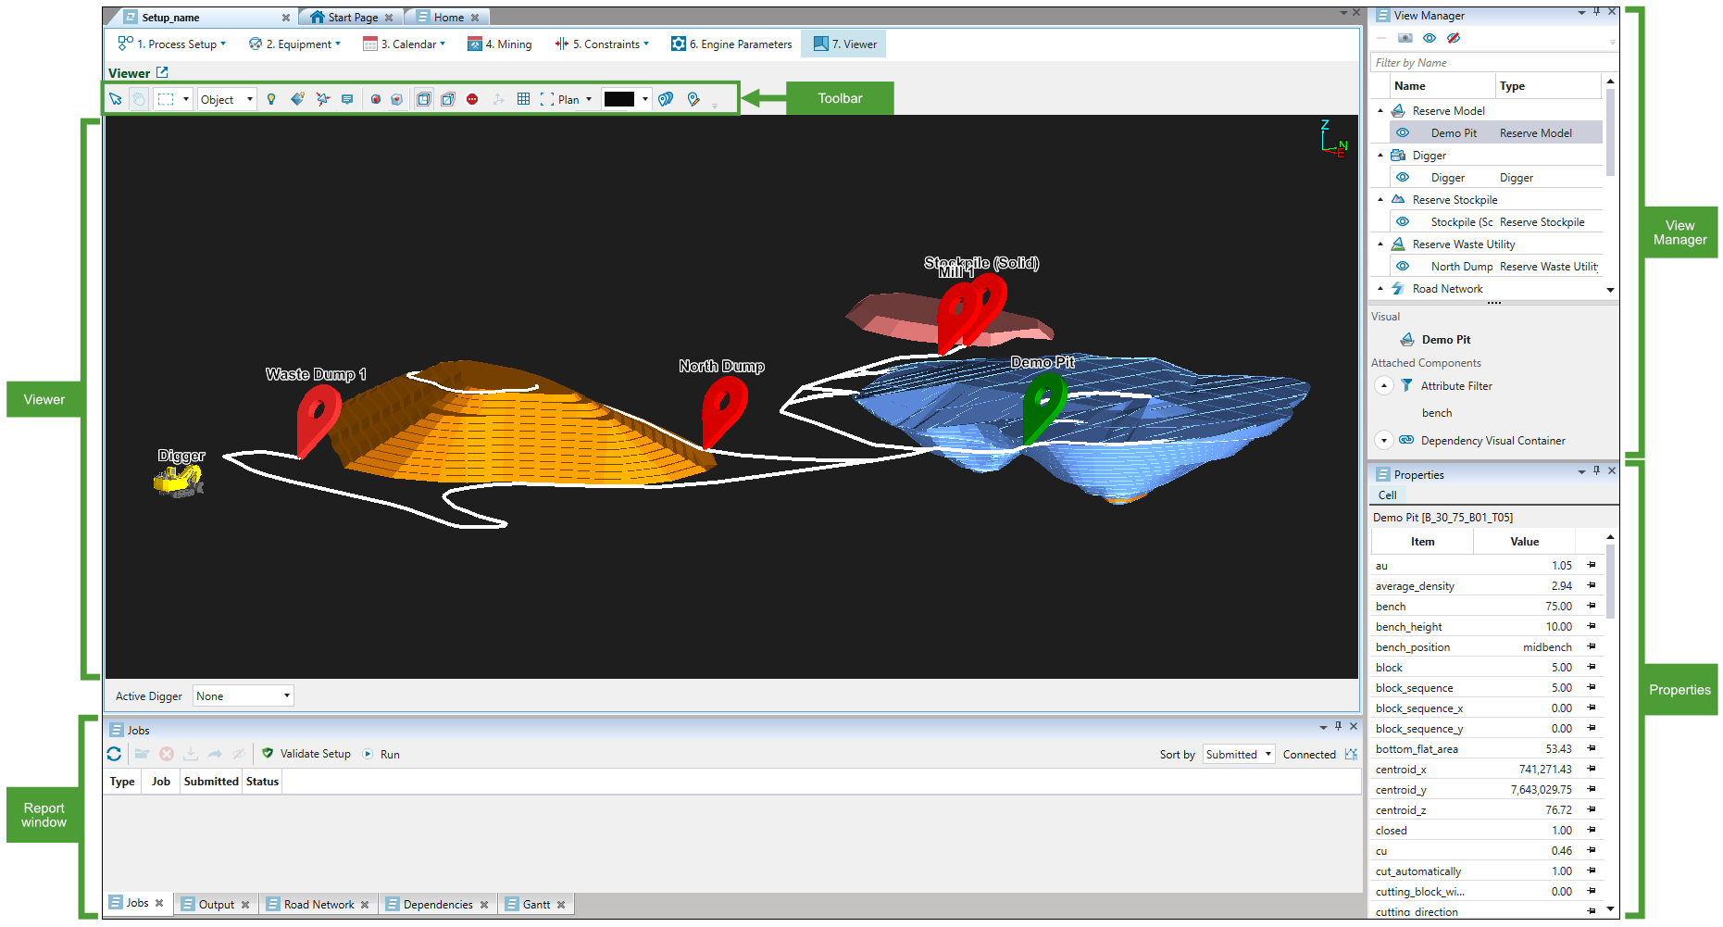The height and width of the screenshot is (927, 1723).
Task: Collapse the Attribute Filter component
Action: [1384, 385]
